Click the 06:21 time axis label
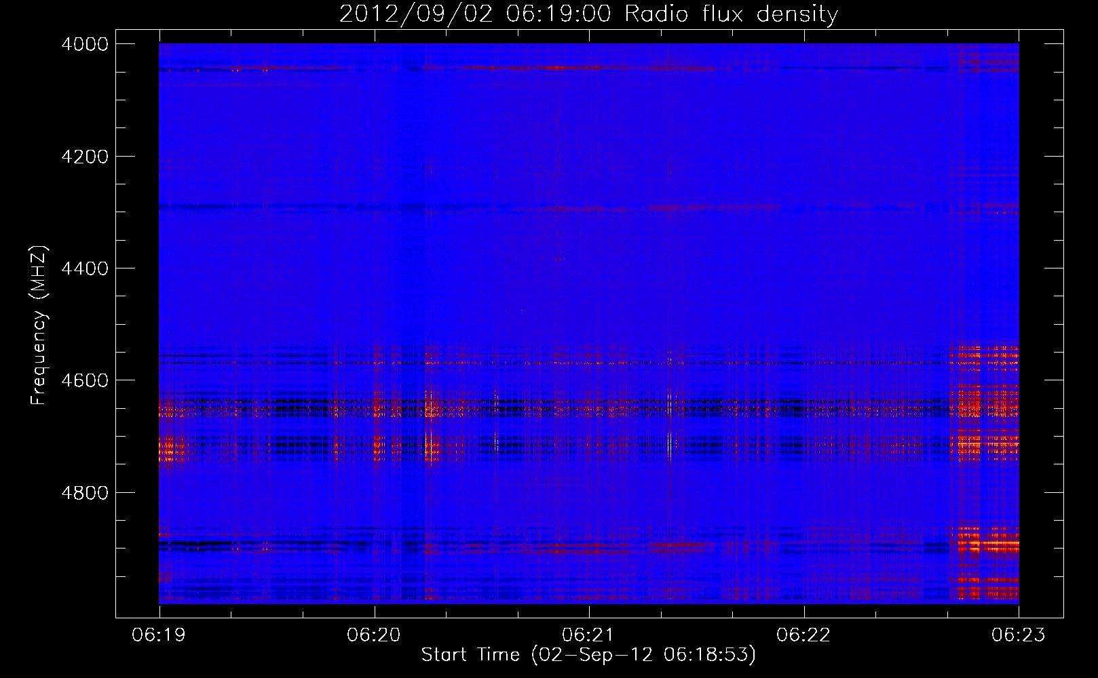1098x678 pixels. (588, 635)
